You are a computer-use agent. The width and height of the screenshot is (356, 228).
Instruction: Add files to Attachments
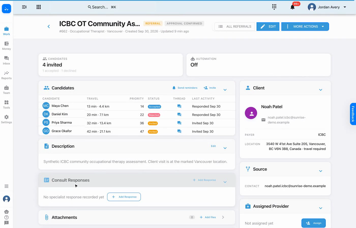pos(208,217)
